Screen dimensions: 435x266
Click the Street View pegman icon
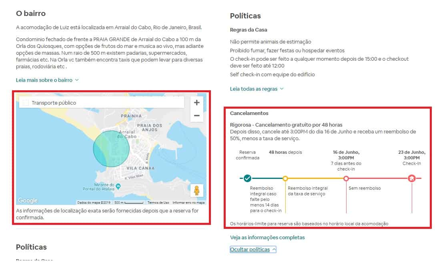197,191
